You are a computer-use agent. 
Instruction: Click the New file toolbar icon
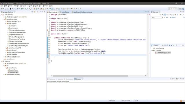pos(1,9)
